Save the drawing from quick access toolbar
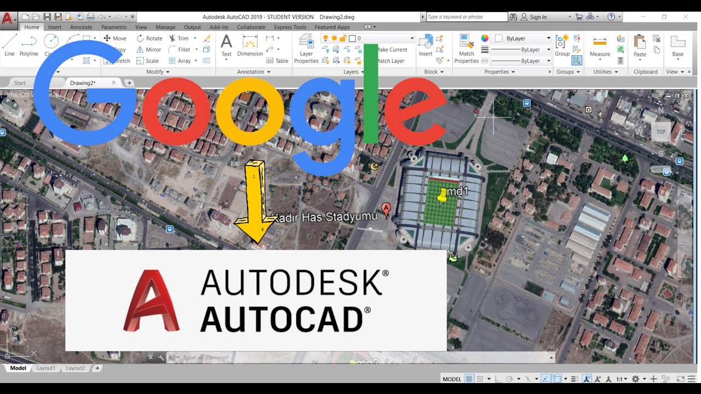 point(47,17)
